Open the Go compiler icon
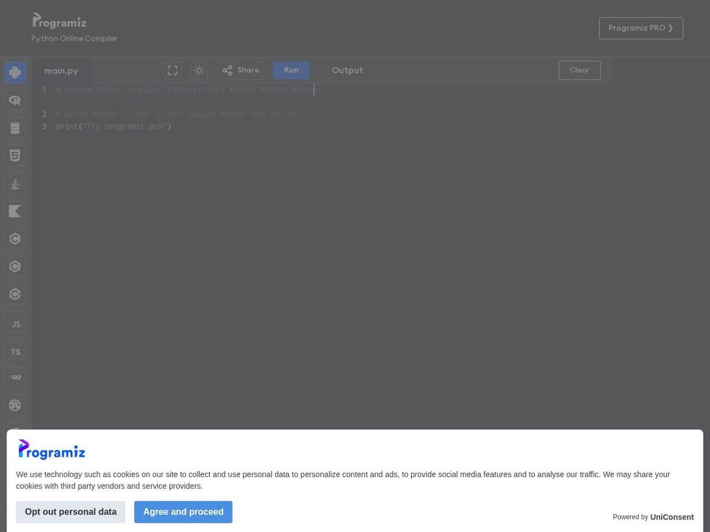Screen dimensions: 710x532 click(15, 377)
